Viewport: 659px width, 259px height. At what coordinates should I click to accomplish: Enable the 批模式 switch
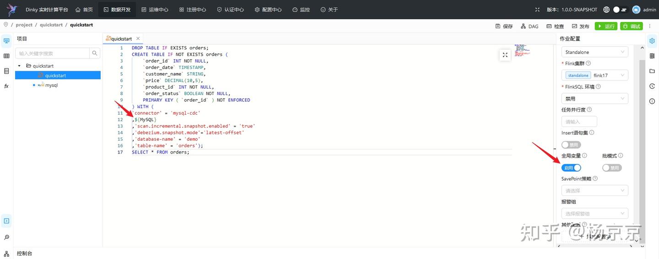pyautogui.click(x=612, y=168)
